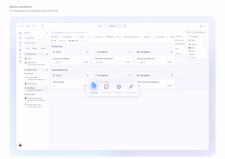Select Status option in group-by list
The height and width of the screenshot is (159, 225).
coord(197,54)
